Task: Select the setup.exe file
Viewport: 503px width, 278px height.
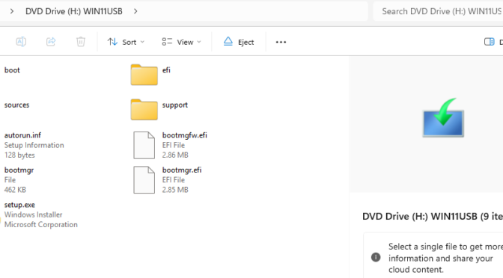Action: 40,214
